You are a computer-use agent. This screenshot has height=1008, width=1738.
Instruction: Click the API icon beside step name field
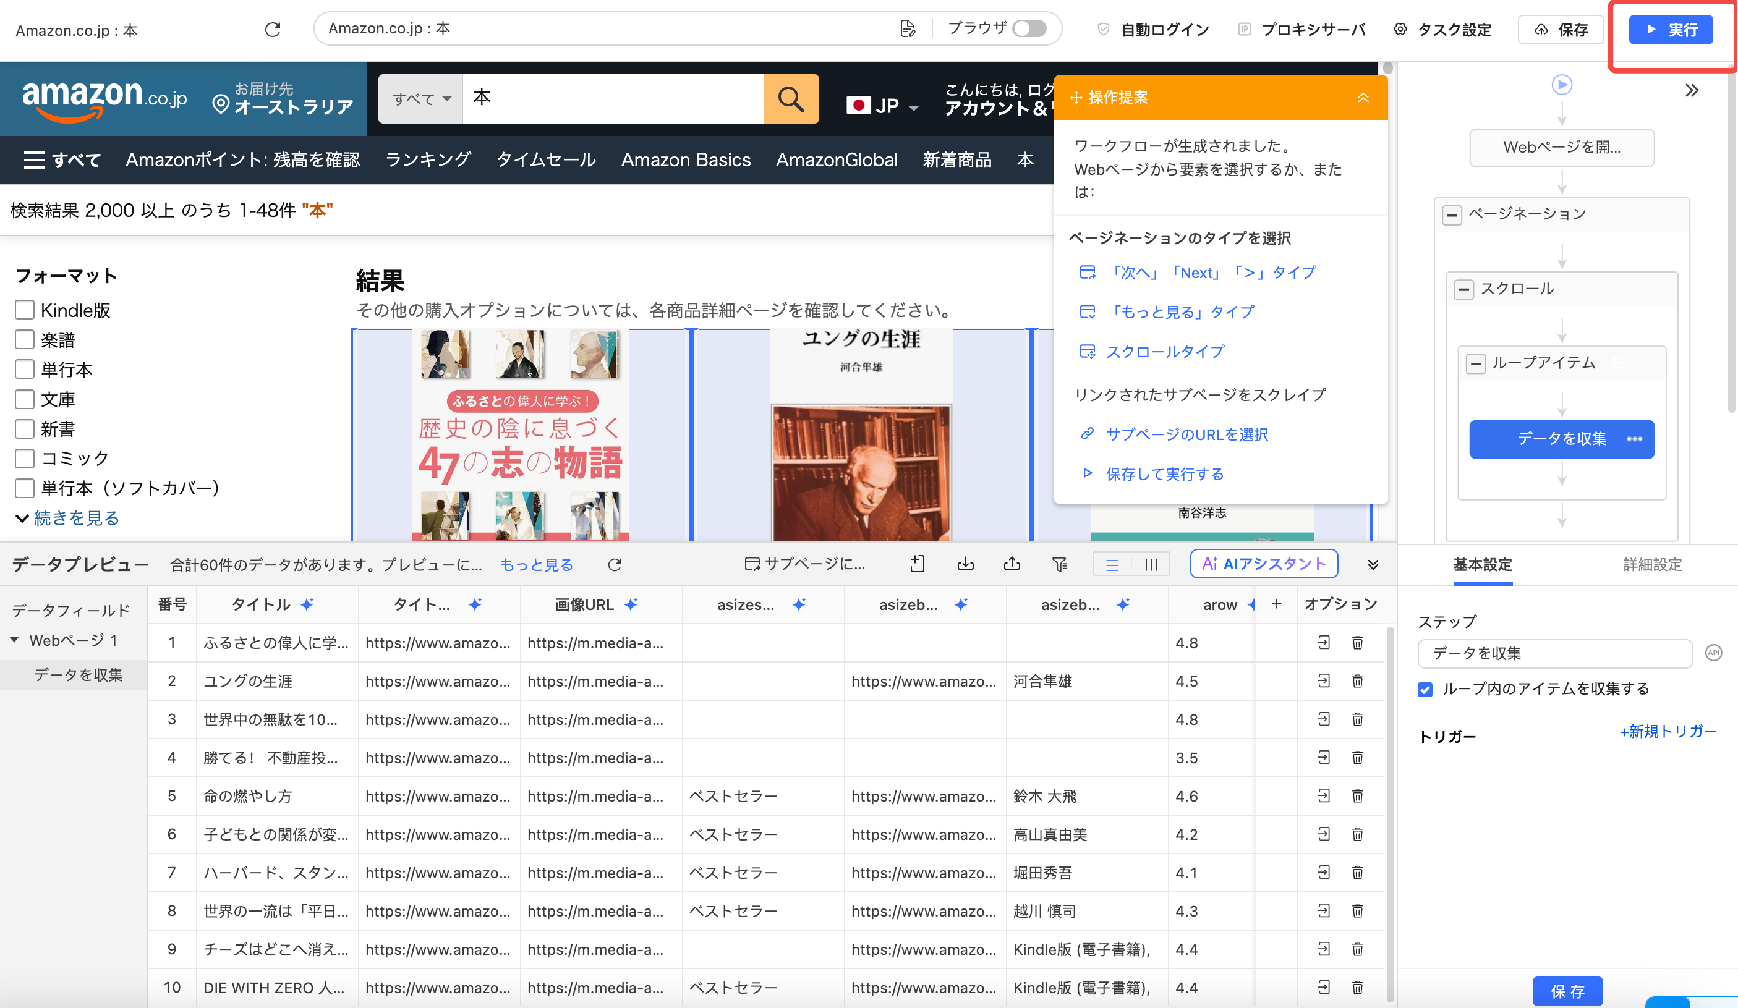[x=1713, y=652]
